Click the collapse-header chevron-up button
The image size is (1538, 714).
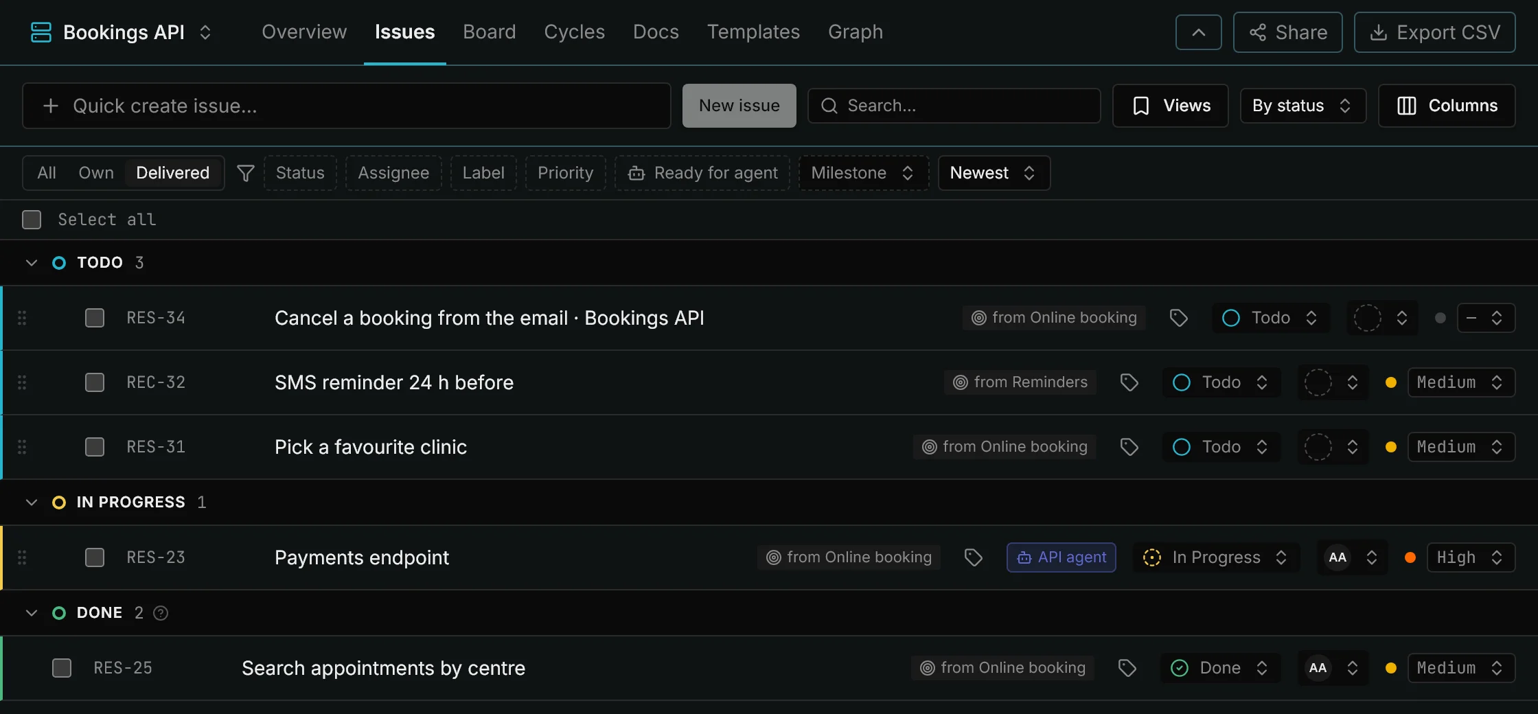click(1198, 32)
